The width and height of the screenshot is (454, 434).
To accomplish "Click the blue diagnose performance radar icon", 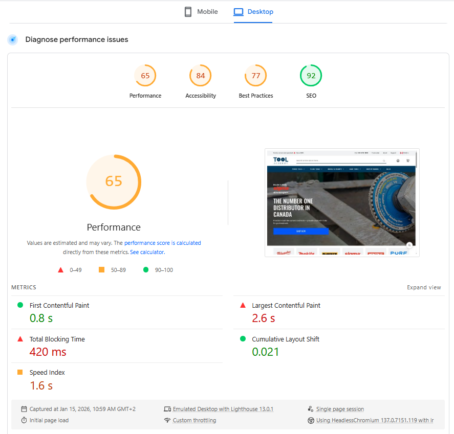I will pyautogui.click(x=13, y=39).
